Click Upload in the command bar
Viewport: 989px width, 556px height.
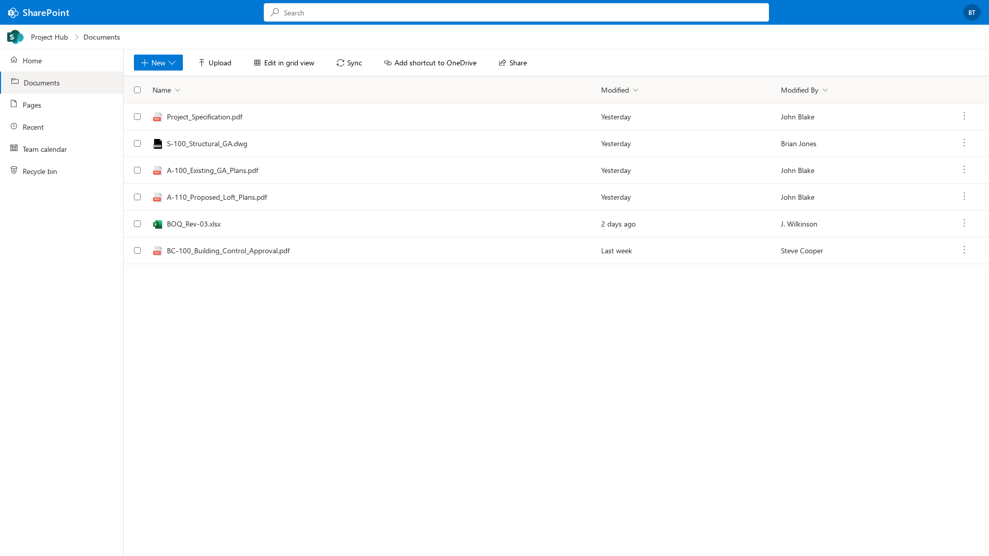[x=215, y=63]
